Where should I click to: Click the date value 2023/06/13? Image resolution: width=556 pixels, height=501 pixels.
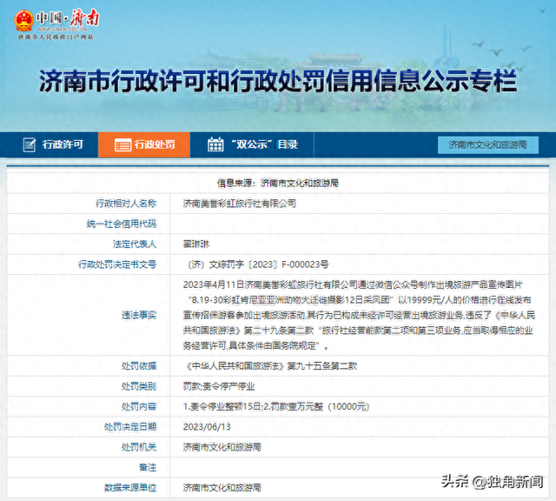click(207, 426)
